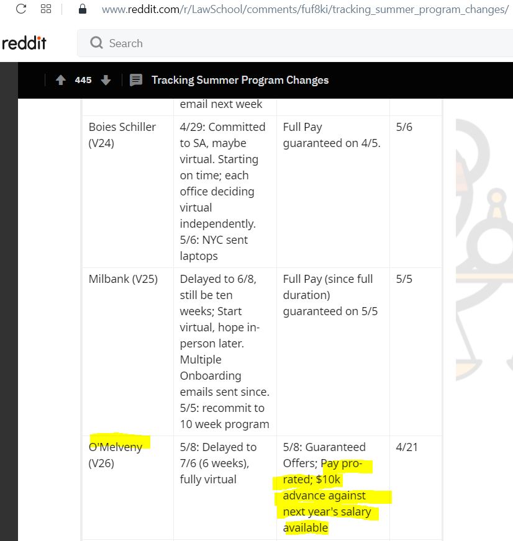This screenshot has height=541, width=513.
Task: Click '5/5: recommit to 10 week program' text
Action: pos(225,416)
